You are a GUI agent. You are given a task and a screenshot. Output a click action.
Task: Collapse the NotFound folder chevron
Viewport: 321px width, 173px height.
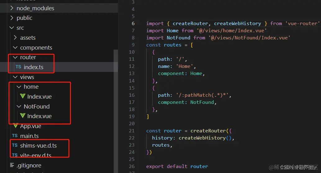[19, 107]
